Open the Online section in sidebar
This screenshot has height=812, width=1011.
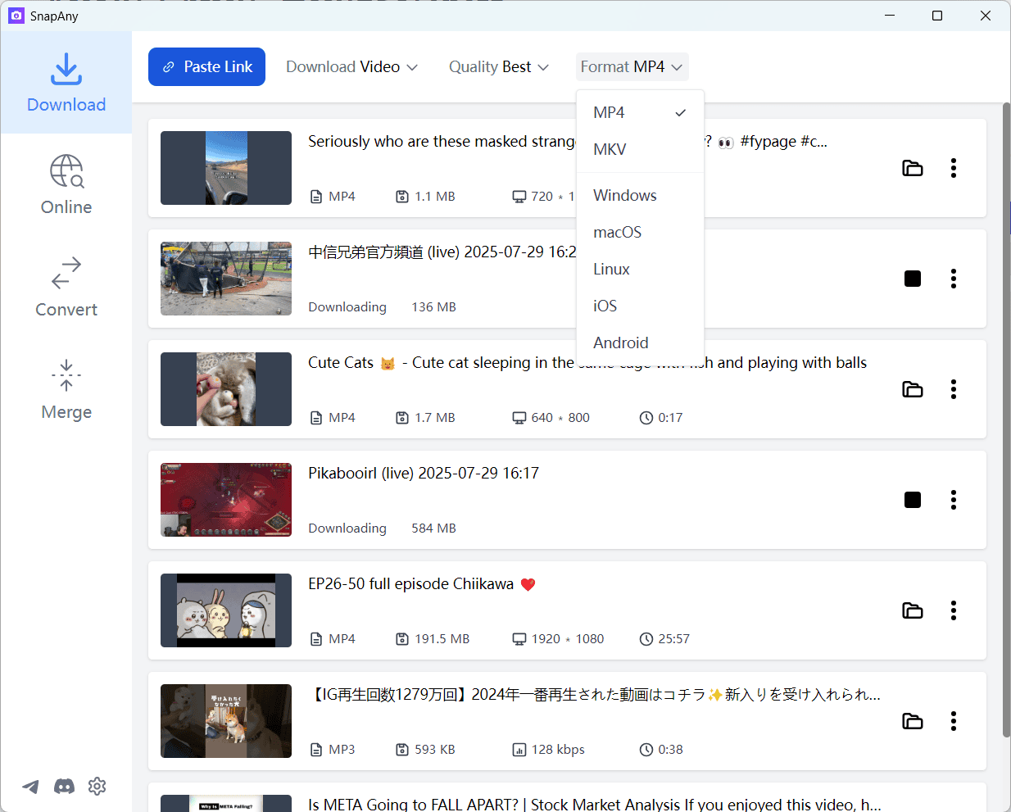(66, 185)
